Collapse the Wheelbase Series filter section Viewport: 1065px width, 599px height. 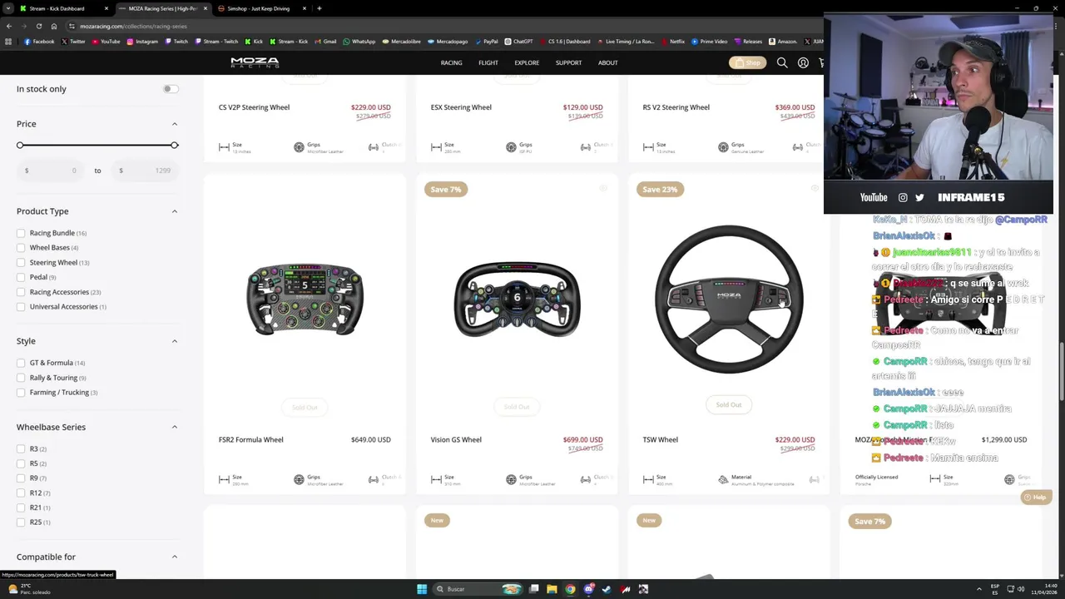click(175, 427)
